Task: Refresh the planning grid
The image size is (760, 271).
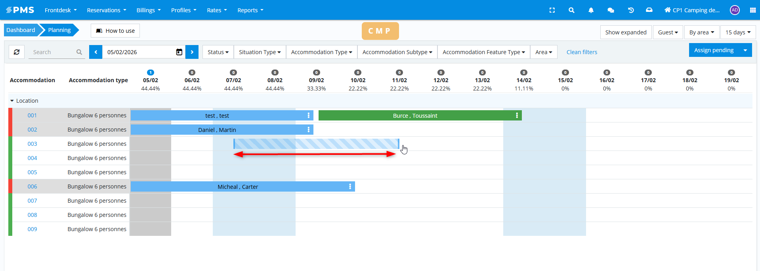Action: tap(17, 52)
